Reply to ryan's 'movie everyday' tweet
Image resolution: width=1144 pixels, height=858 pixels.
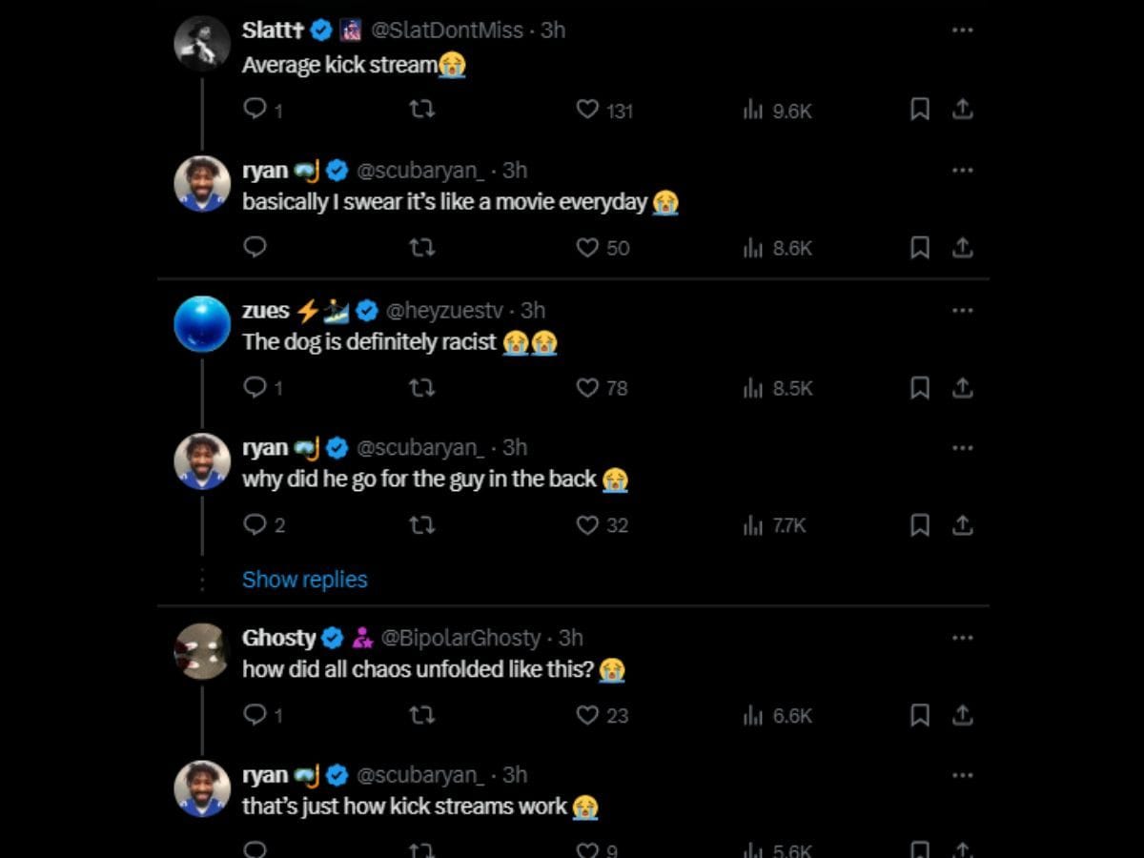click(255, 247)
